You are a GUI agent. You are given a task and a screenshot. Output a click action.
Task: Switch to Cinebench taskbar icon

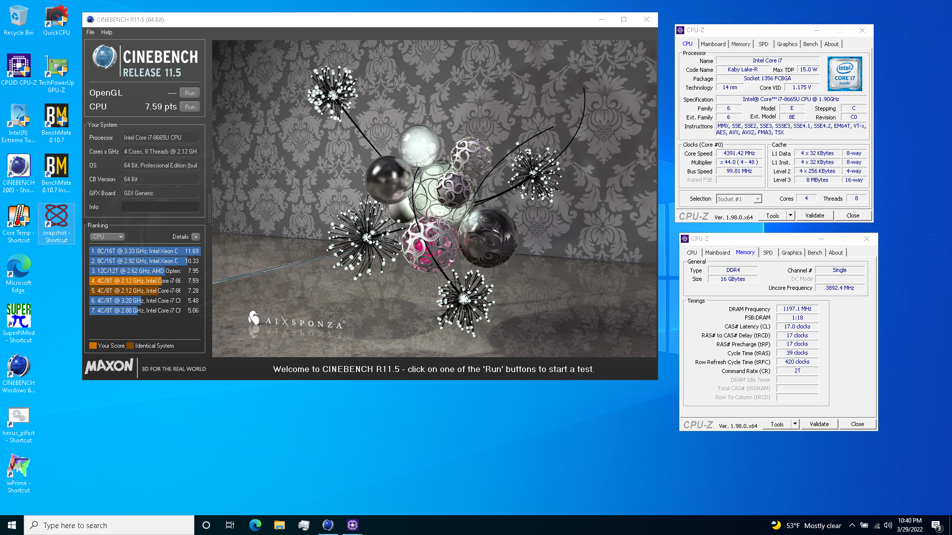tap(328, 525)
